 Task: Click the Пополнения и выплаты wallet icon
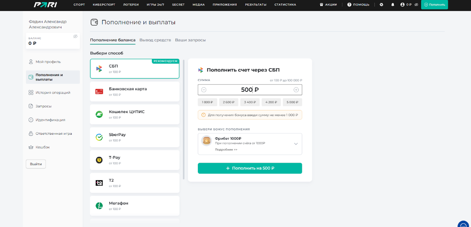(x=30, y=77)
